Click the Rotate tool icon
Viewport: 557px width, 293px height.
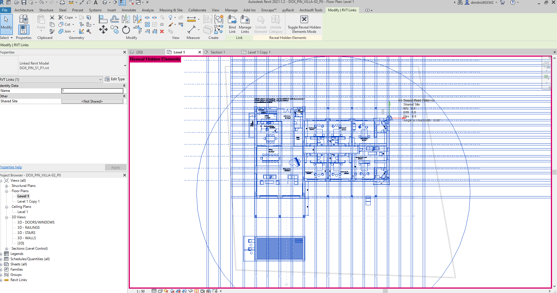click(126, 30)
